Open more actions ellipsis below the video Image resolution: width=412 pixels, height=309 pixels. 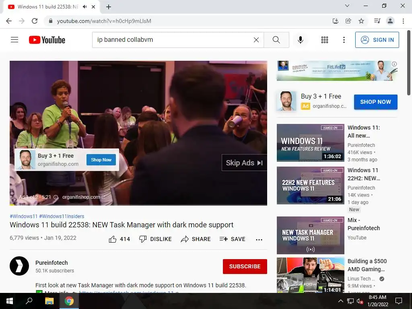click(259, 239)
